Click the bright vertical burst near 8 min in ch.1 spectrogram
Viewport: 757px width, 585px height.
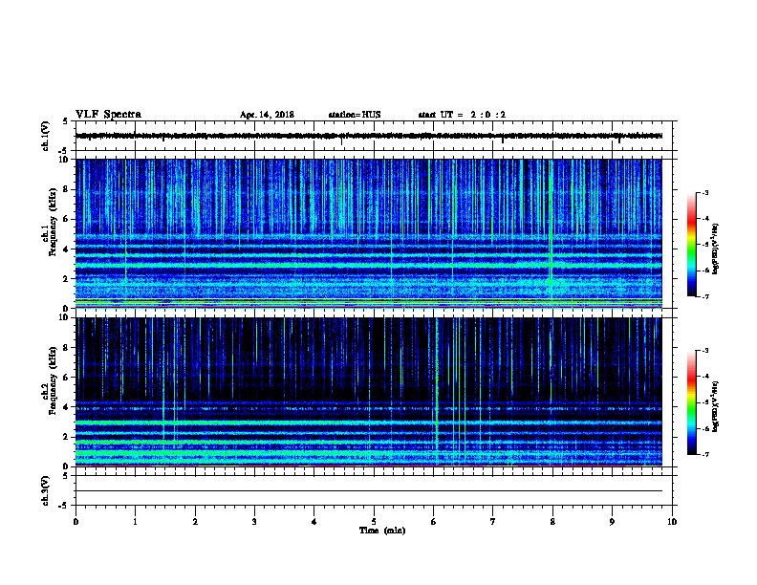(x=551, y=231)
